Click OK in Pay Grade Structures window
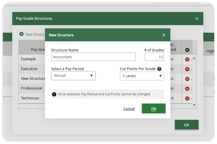Viewport: 217px width, 144px height. pos(187,125)
